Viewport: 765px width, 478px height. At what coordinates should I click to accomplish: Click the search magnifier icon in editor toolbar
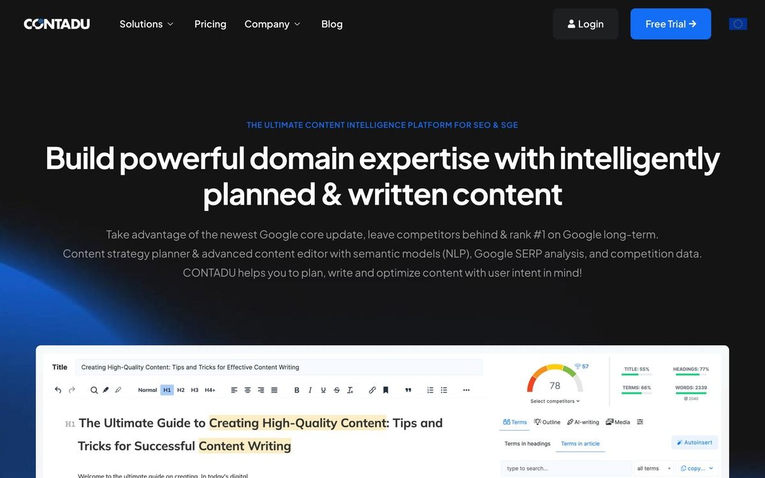tap(94, 390)
